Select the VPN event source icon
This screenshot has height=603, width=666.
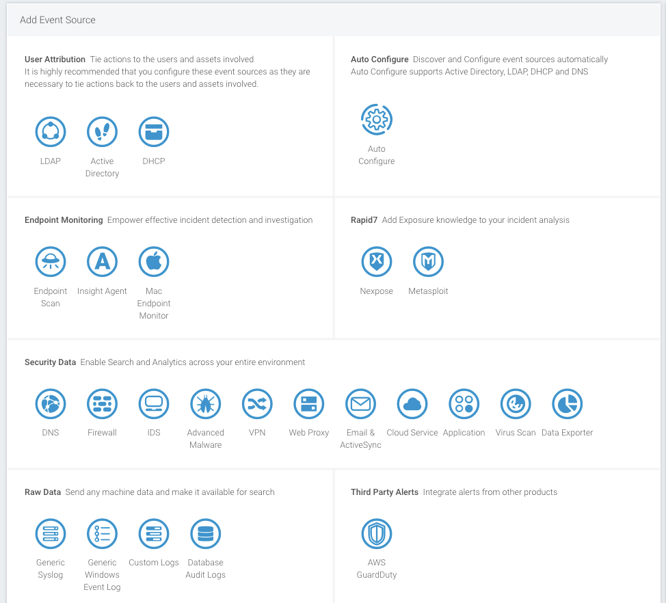click(257, 403)
